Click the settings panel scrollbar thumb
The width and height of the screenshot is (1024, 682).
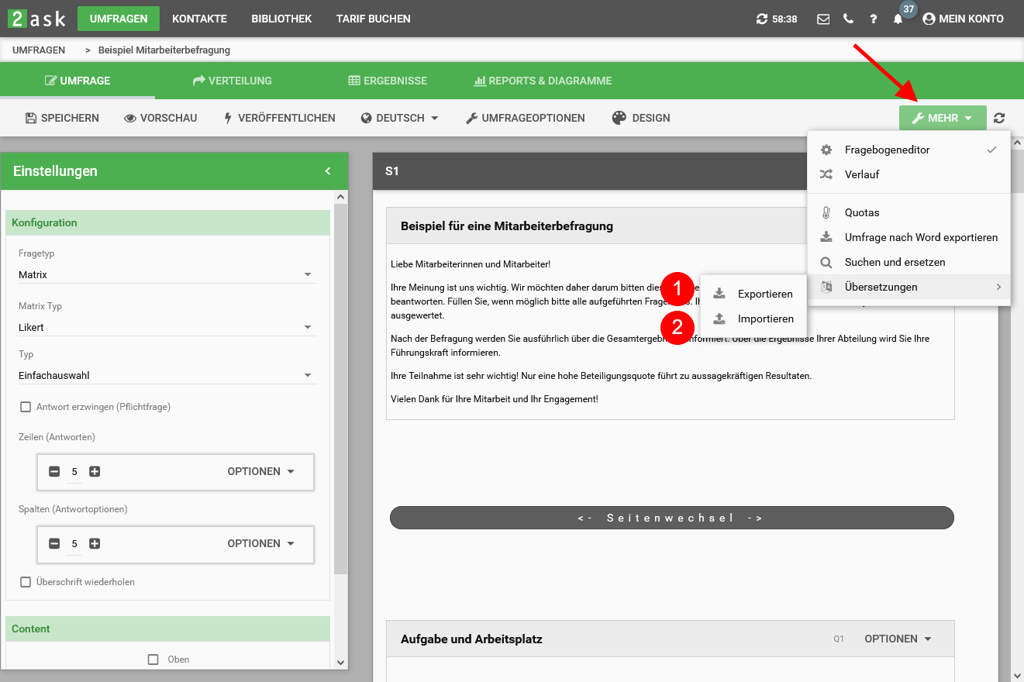click(340, 389)
